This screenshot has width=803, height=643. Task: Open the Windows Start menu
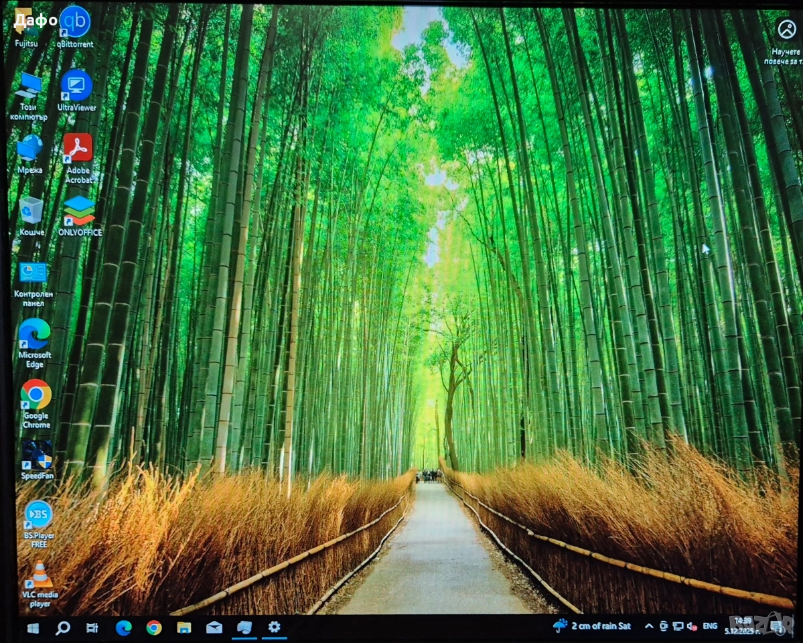tap(32, 628)
